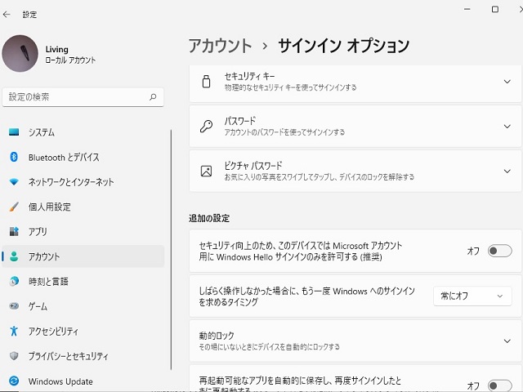
Task: Click the USB security key icon
Action: click(x=207, y=82)
